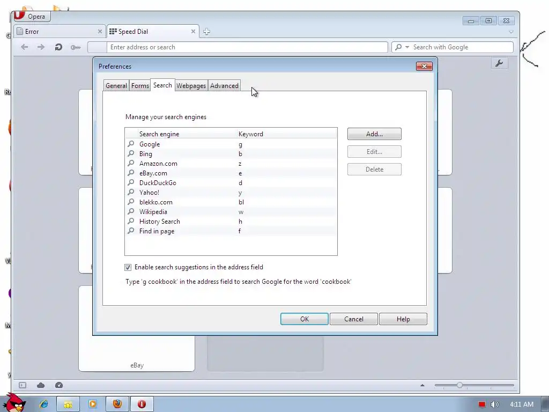Open the Webpages preferences tab
Image resolution: width=549 pixels, height=412 pixels.
[x=191, y=85]
